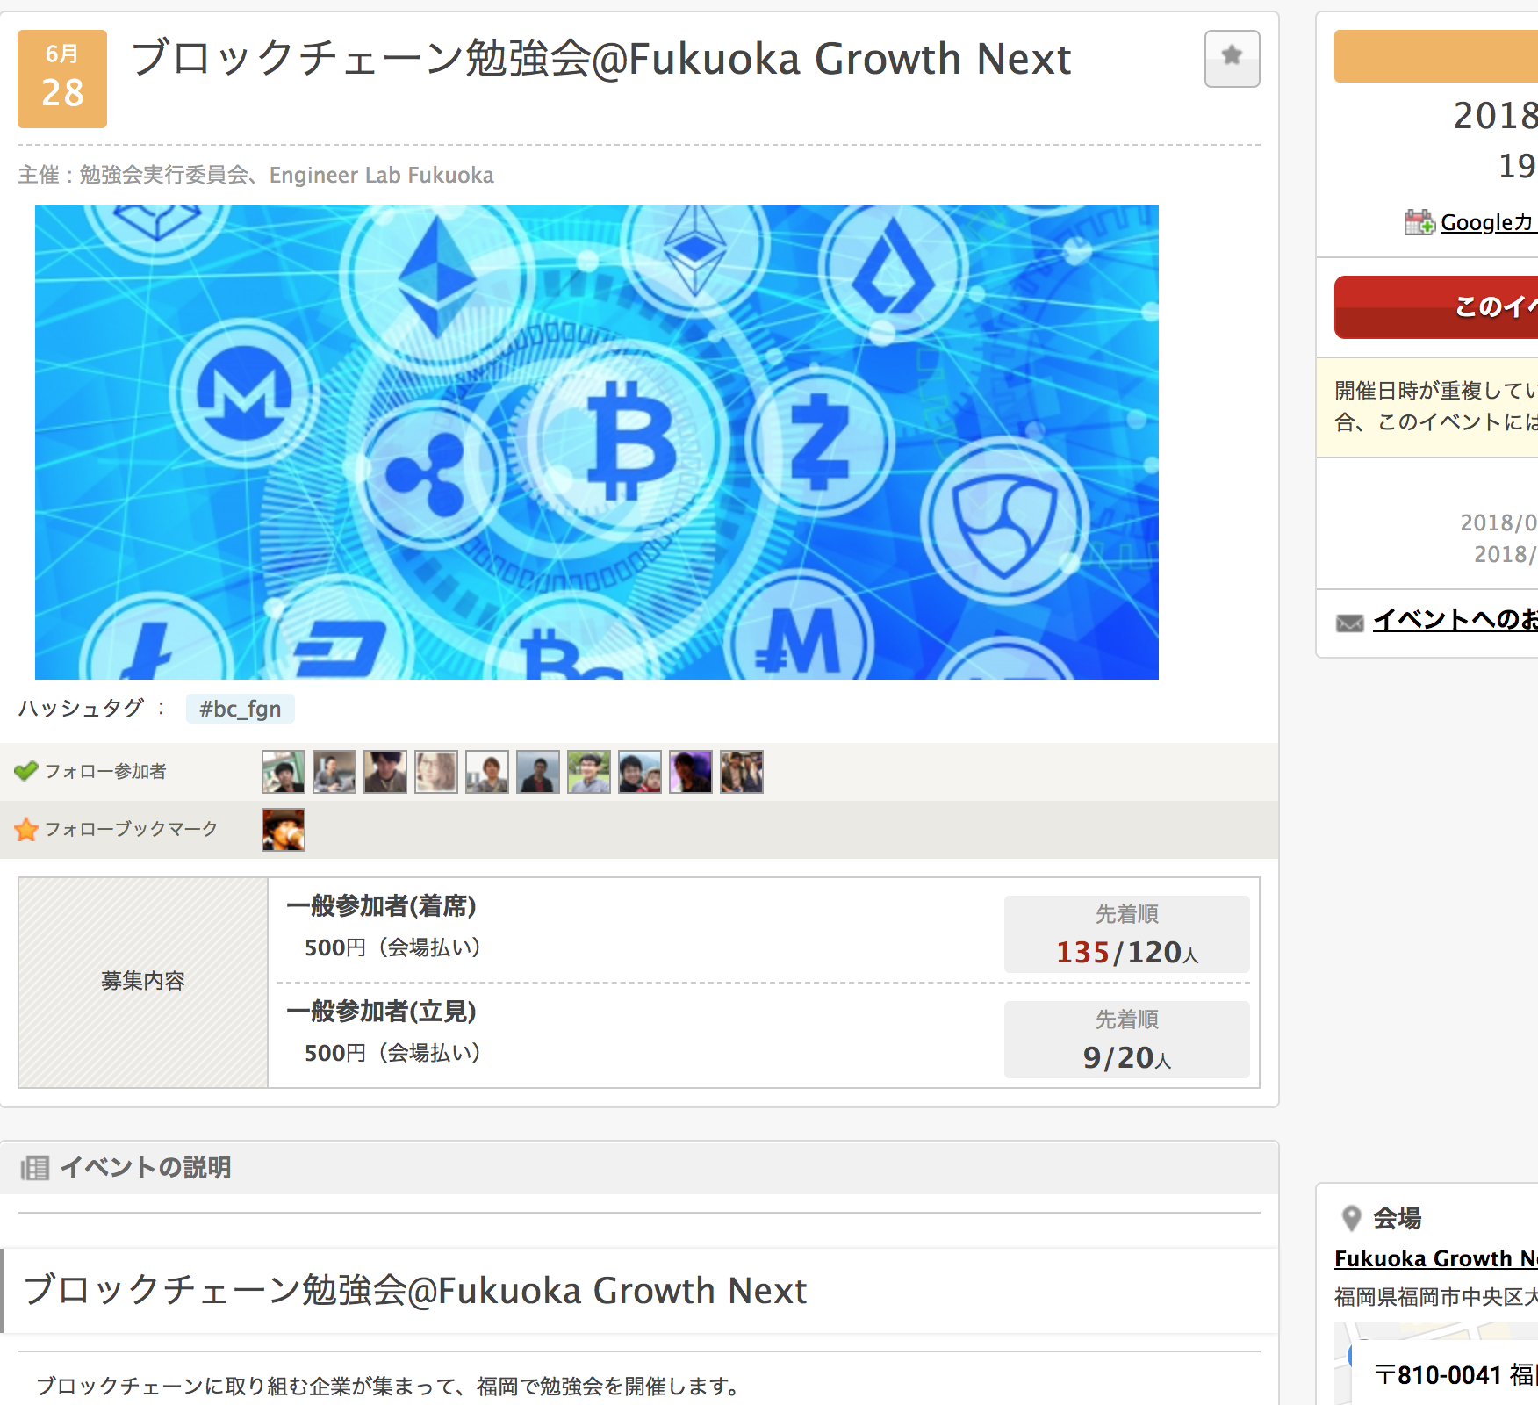
Task: Click the envelope inquiry icon
Action: pos(1349,623)
